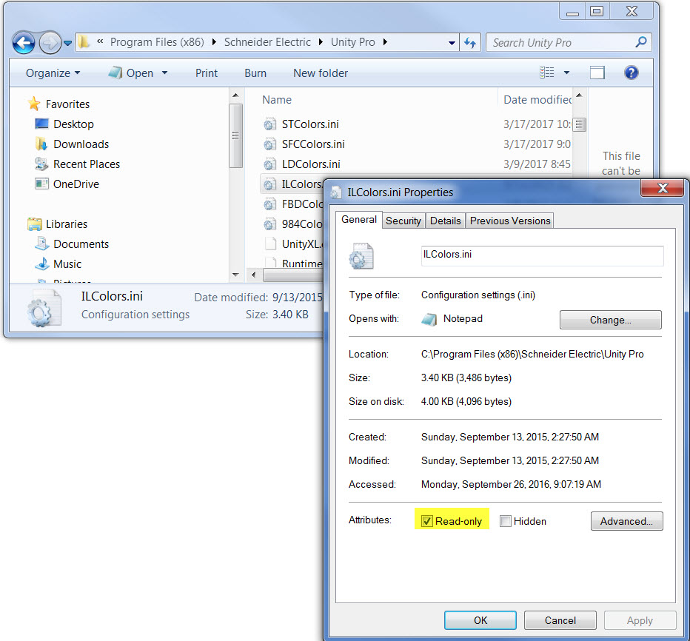Click New folder in the toolbar
This screenshot has width=690, height=641.
click(x=321, y=73)
